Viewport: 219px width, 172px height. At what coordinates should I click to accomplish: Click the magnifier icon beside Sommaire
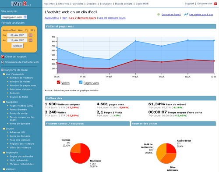(3, 62)
